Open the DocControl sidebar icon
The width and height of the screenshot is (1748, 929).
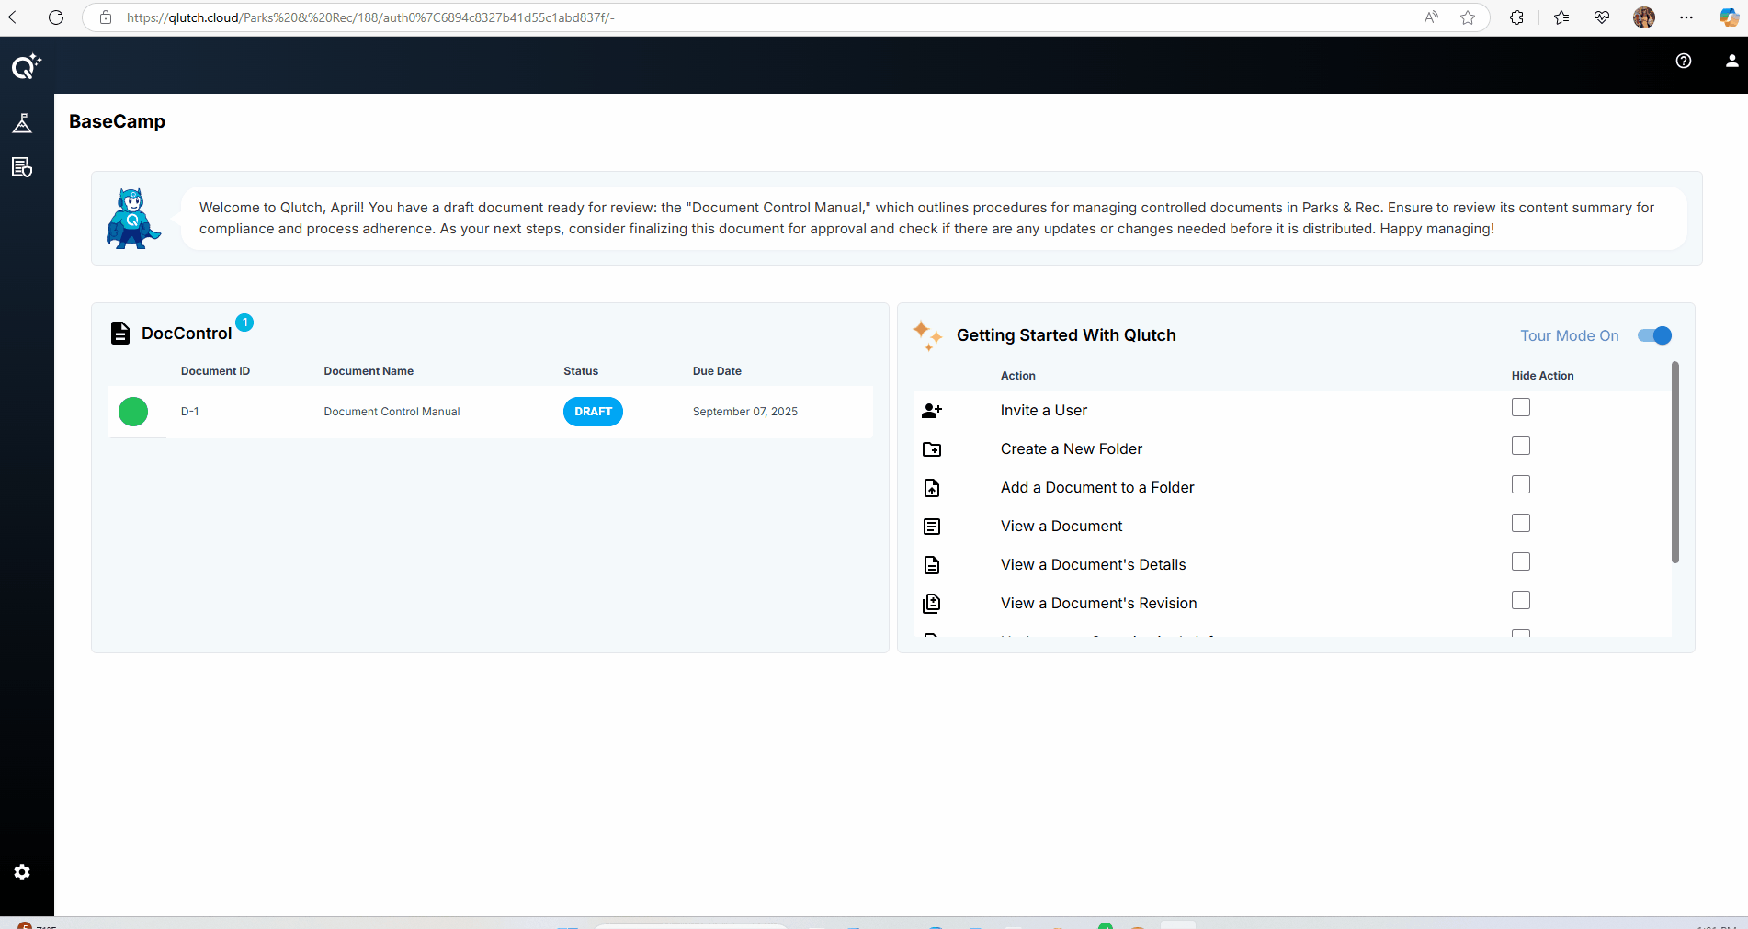click(22, 167)
